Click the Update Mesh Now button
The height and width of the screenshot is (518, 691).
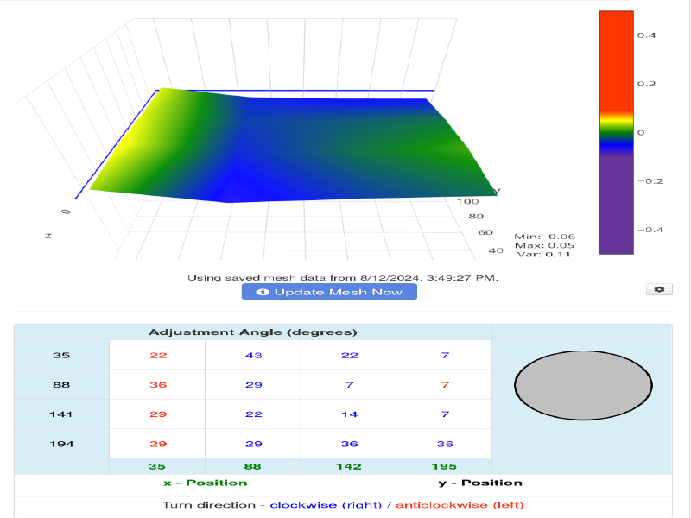329,292
